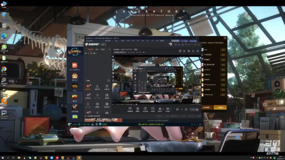Expand the microphone options arrow

coord(163,109)
